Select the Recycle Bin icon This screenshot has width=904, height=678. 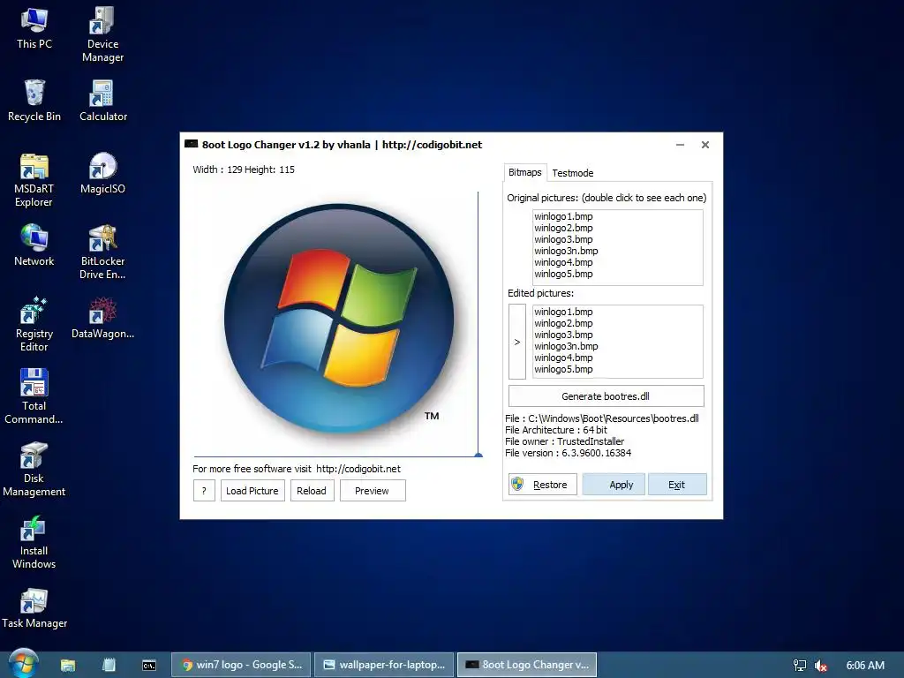(x=34, y=101)
